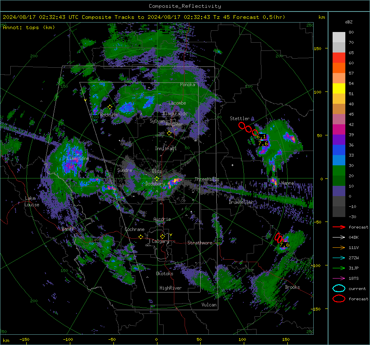Click the Drumheller label
This screenshot has height=345, width=370.
pos(241,202)
